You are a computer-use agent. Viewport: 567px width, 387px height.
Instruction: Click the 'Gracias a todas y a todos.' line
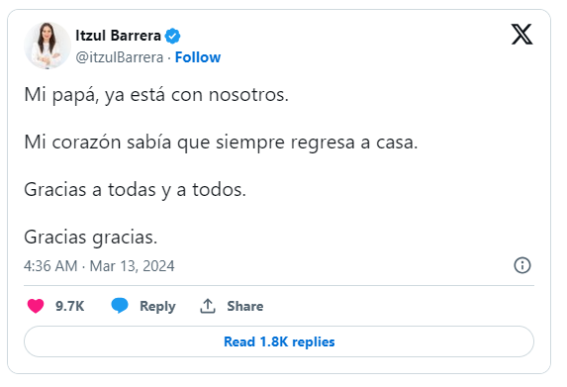click(x=135, y=190)
